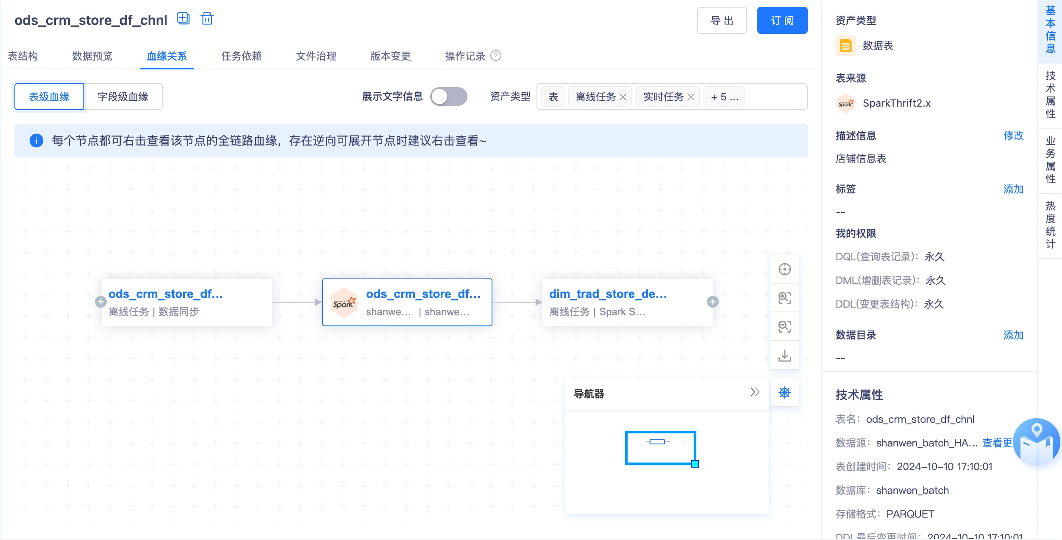Click the blue helm navigator toggle icon

(784, 392)
